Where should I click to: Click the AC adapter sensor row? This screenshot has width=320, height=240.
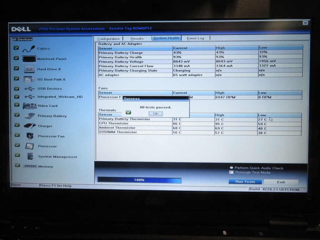tap(200, 75)
